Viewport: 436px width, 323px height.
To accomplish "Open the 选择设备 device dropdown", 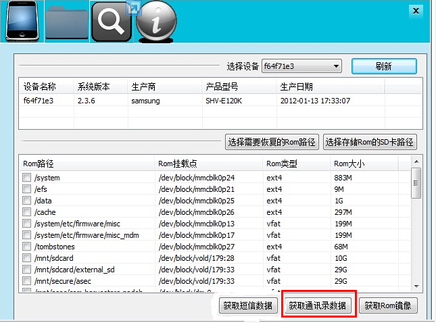I will (x=301, y=66).
